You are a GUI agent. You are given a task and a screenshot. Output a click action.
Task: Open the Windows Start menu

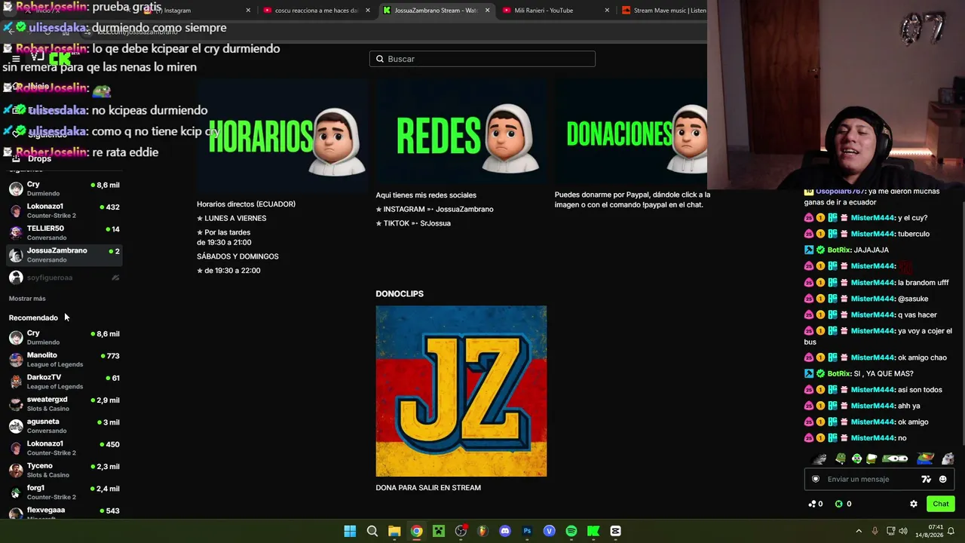(350, 531)
